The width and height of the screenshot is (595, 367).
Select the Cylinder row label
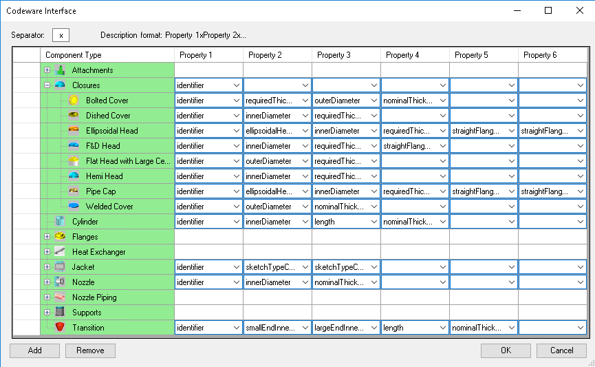85,222
